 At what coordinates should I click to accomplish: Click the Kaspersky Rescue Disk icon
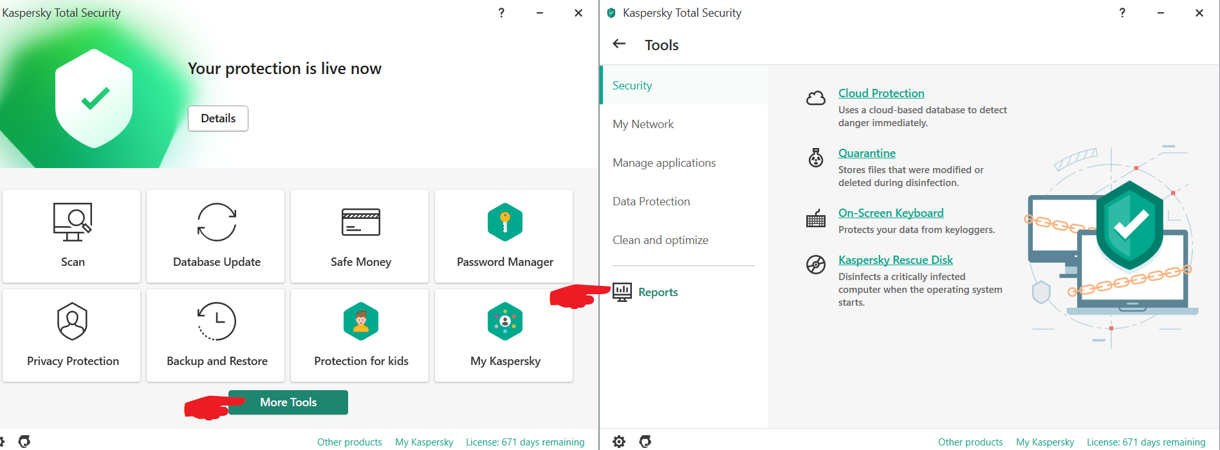tap(816, 265)
